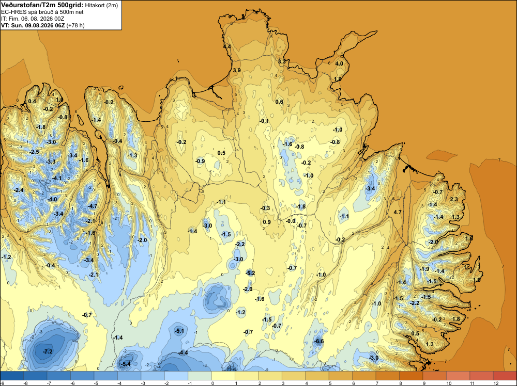Click the -7.2 temperature value
This screenshot has height=386, width=517.
48,351
